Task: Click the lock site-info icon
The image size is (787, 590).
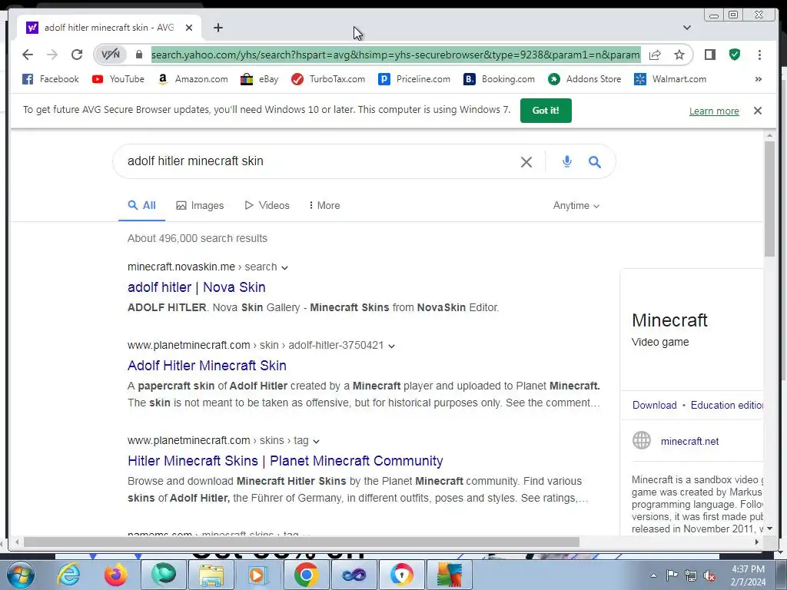Action: pos(139,55)
